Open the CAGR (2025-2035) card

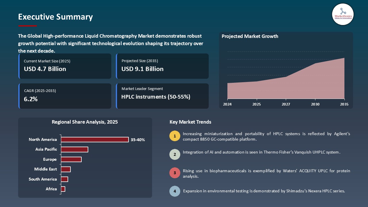point(65,96)
